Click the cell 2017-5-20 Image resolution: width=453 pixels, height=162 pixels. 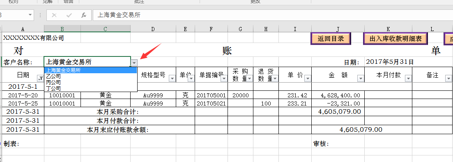coord(23,95)
